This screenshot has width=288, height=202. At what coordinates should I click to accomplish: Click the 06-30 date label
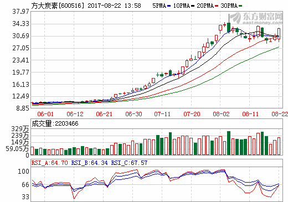coord(133,114)
